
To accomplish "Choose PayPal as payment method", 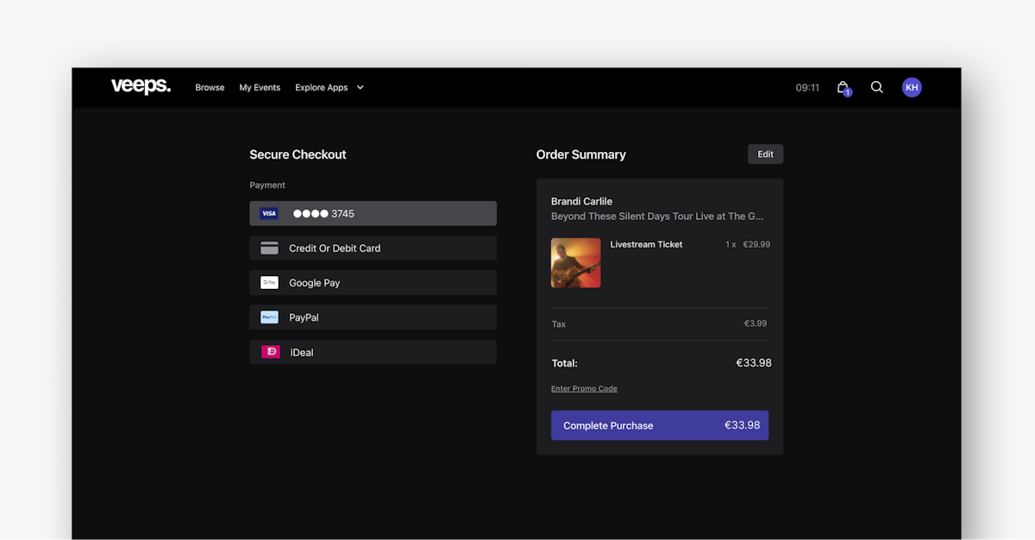I will (x=373, y=317).
